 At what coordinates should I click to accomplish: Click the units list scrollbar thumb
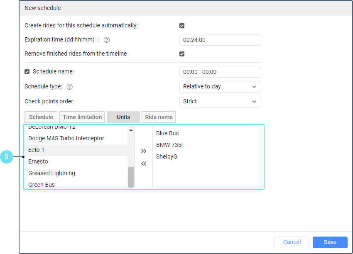tap(131, 177)
